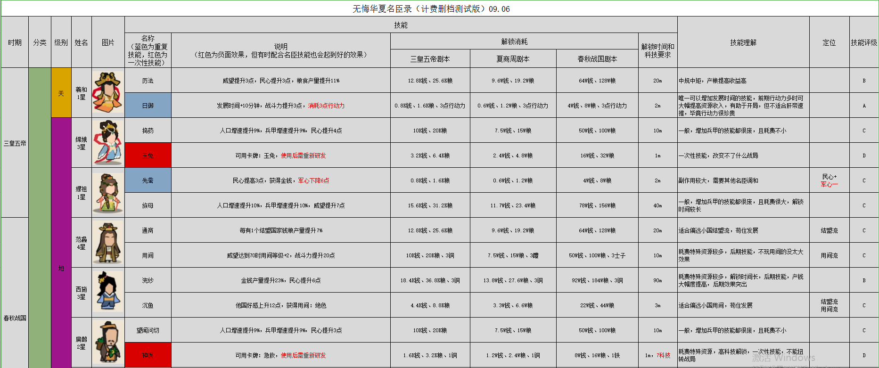Select the 扁鹊 character portrait

(x=108, y=342)
